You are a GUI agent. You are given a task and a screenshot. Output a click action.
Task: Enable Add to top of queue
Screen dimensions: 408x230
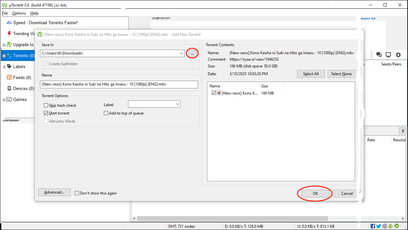point(106,113)
